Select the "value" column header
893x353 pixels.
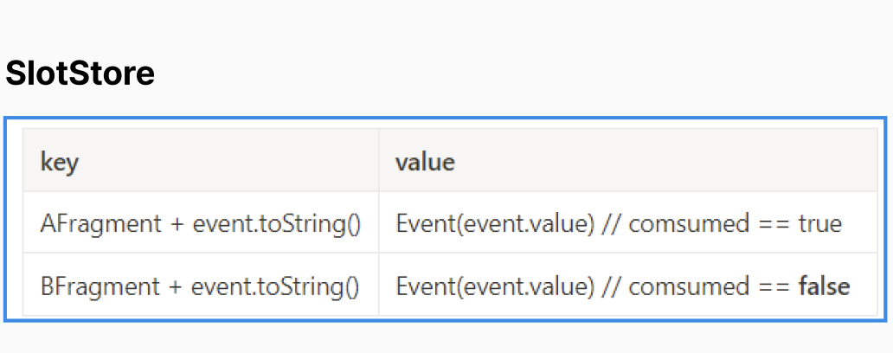coord(425,162)
